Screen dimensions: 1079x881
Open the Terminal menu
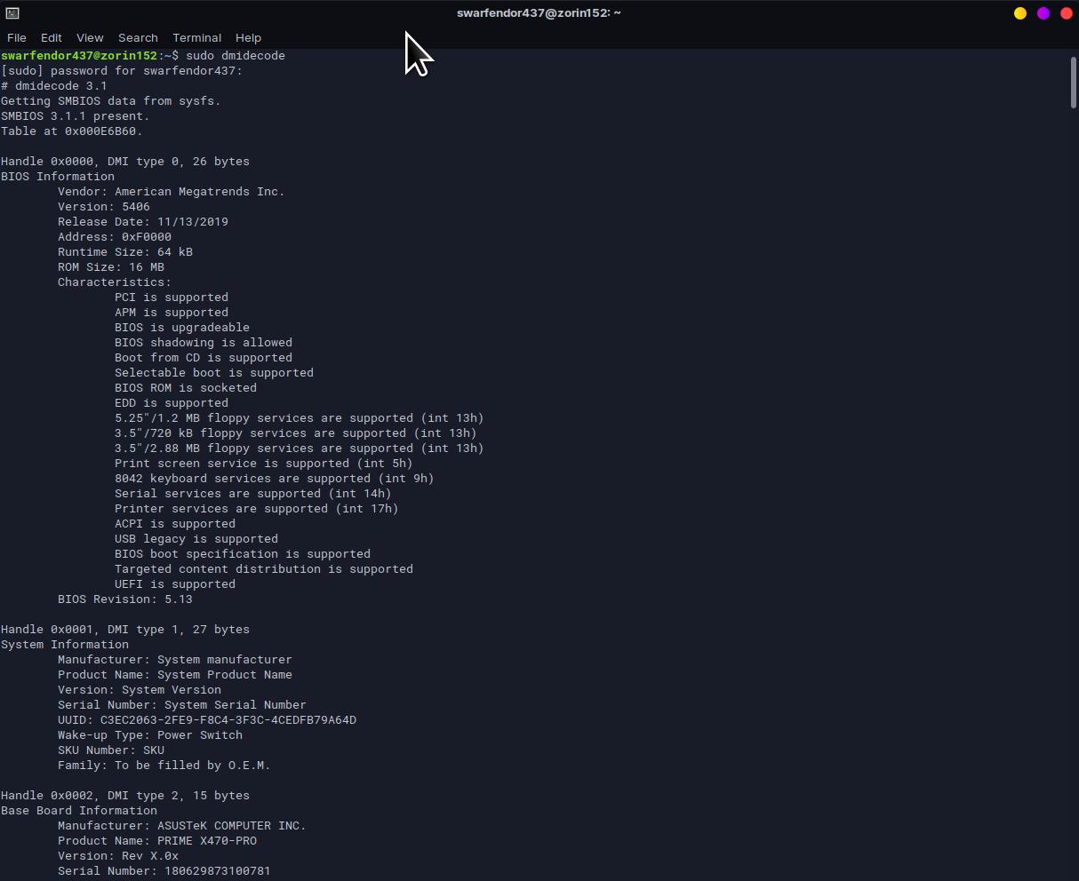196,38
